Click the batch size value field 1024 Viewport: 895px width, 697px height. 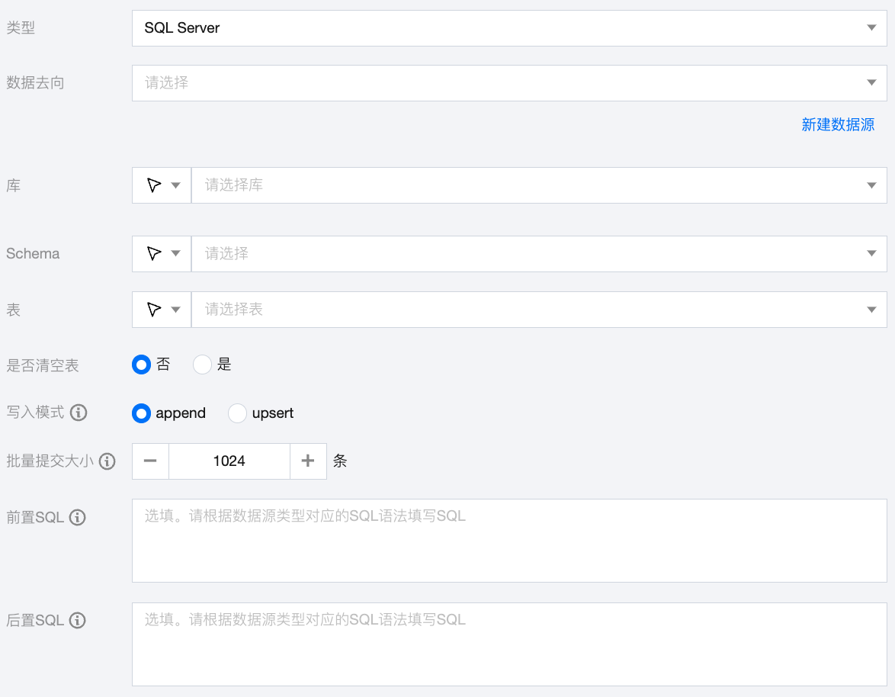(229, 461)
